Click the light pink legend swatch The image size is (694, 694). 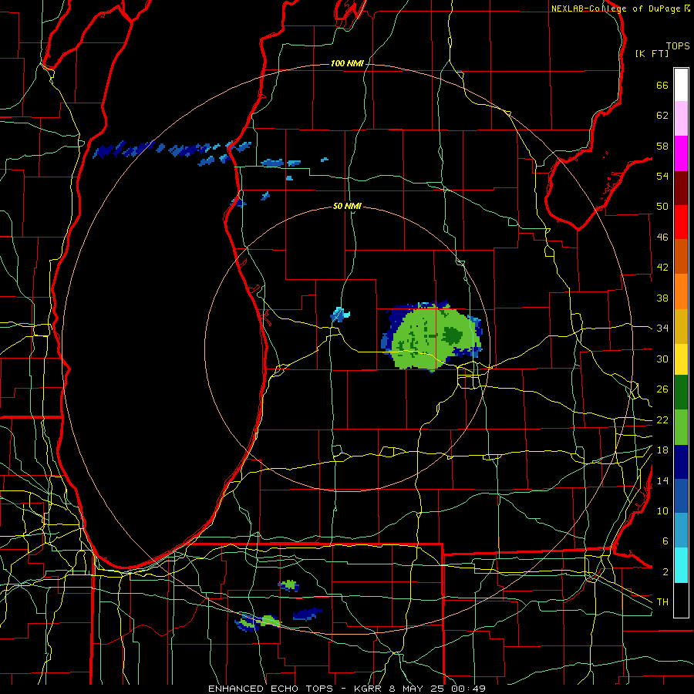coord(681,119)
